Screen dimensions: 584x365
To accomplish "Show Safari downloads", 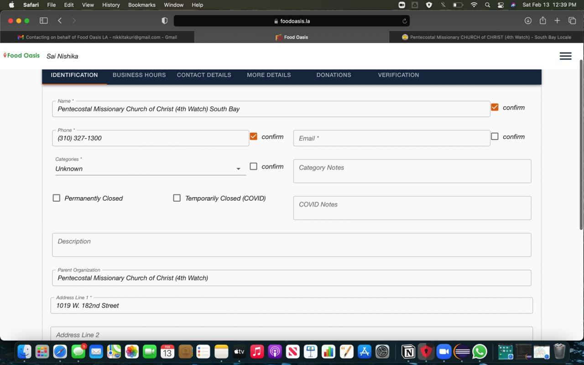I will [528, 21].
